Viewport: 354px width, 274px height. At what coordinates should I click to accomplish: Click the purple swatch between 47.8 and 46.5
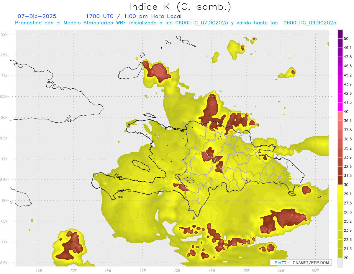coord(340,61)
